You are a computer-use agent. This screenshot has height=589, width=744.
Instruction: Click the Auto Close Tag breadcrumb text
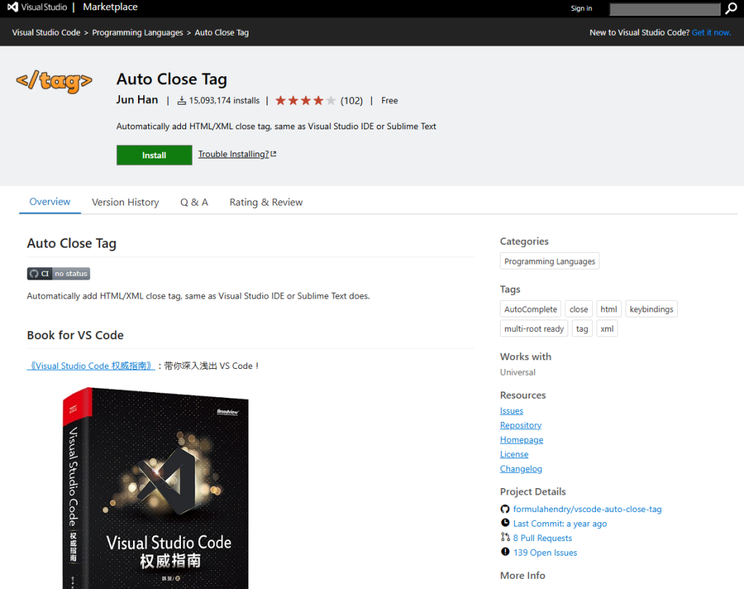click(x=222, y=33)
